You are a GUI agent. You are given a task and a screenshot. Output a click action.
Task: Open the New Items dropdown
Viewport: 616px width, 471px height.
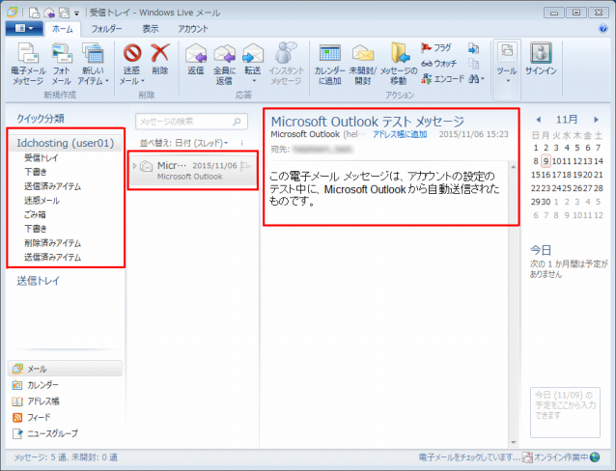93,64
